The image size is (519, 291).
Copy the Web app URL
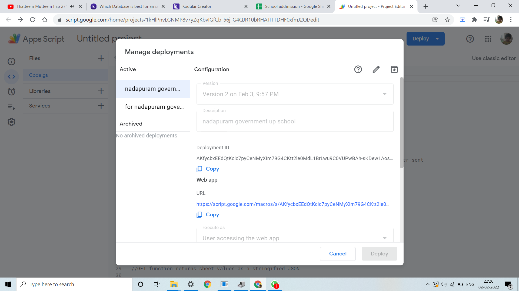(208, 215)
